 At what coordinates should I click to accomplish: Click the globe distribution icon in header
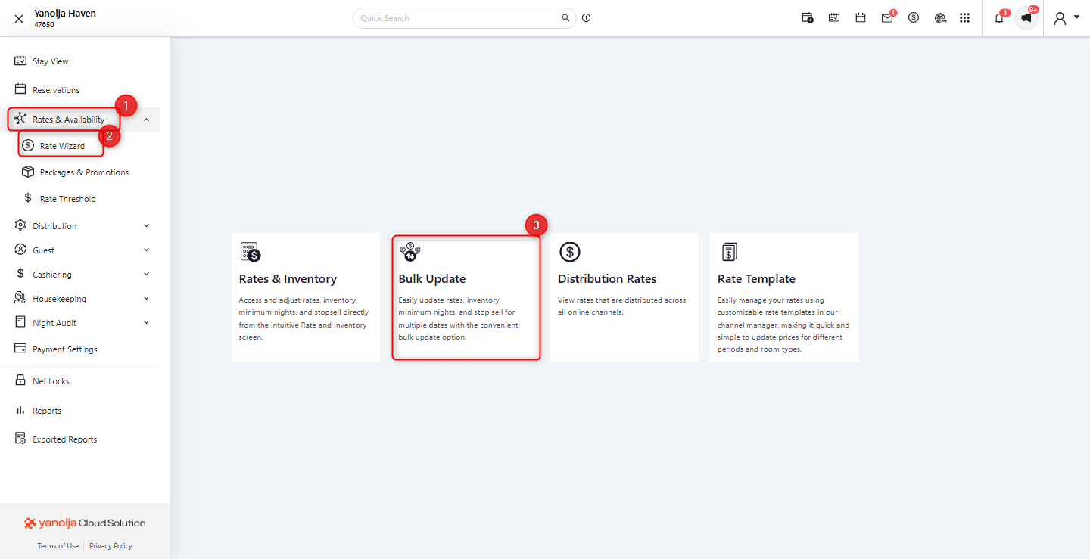coord(940,17)
